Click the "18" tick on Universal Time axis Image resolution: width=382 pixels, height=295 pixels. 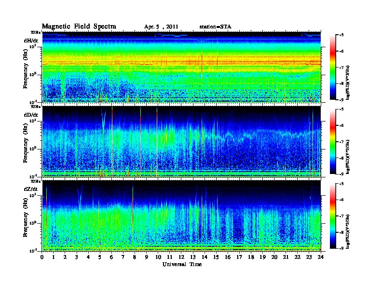251,257
